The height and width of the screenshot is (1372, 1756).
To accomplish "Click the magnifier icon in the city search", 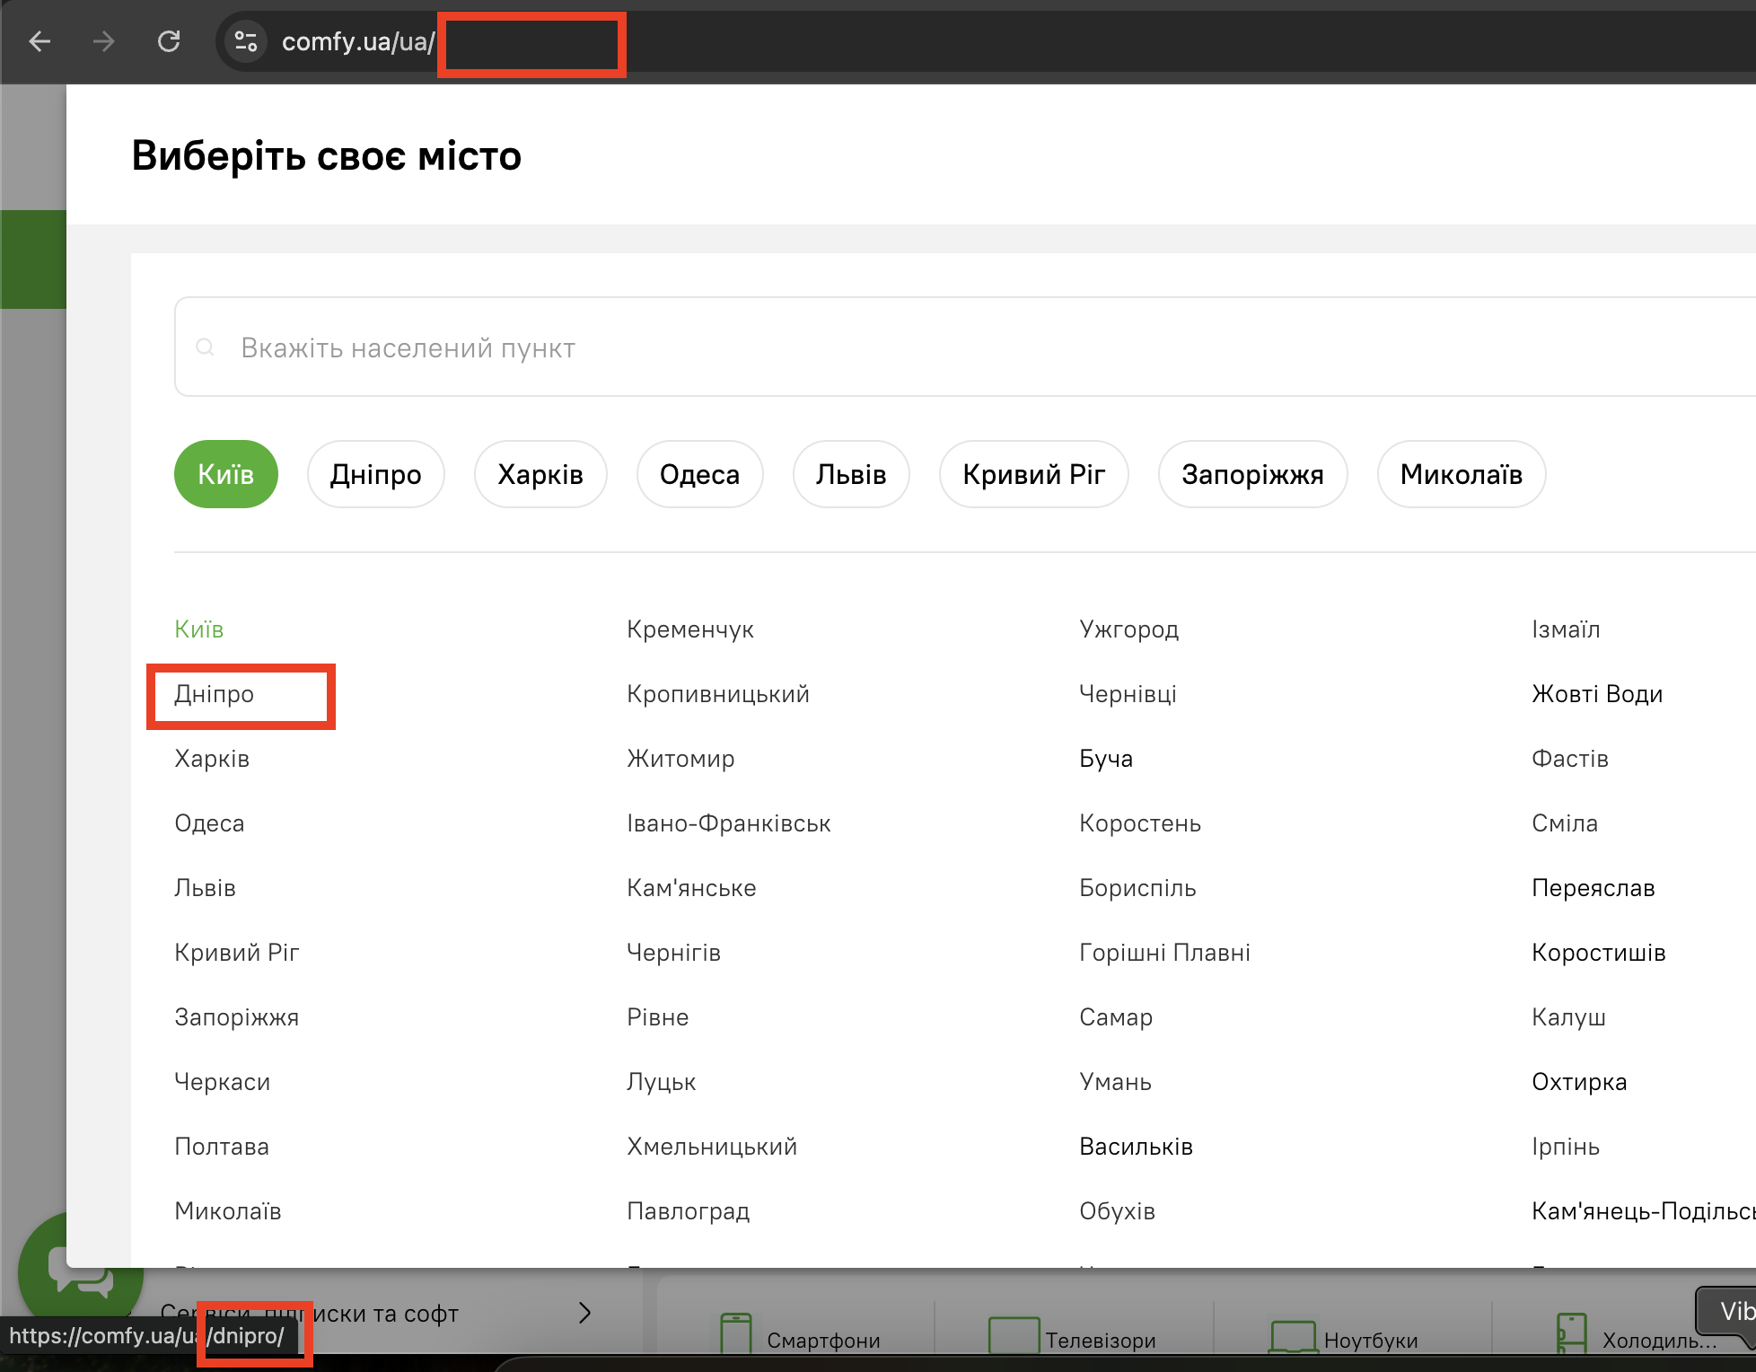I will pos(205,347).
